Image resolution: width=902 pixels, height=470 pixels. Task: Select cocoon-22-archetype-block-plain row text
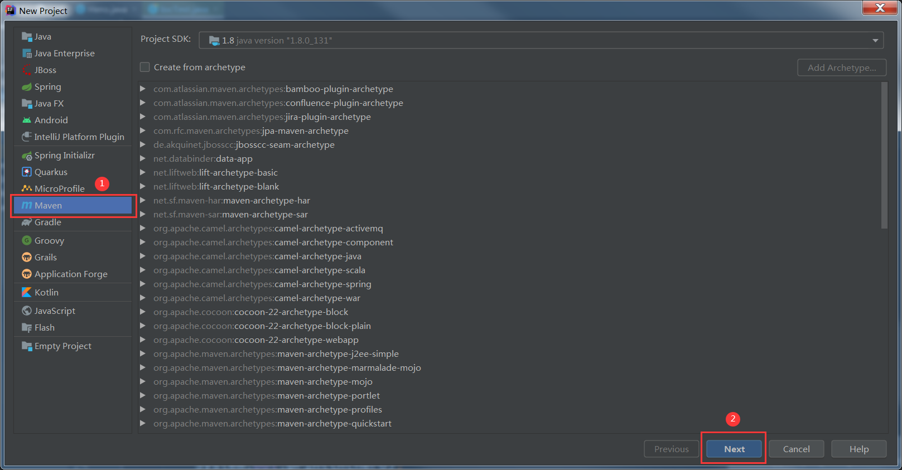[262, 326]
